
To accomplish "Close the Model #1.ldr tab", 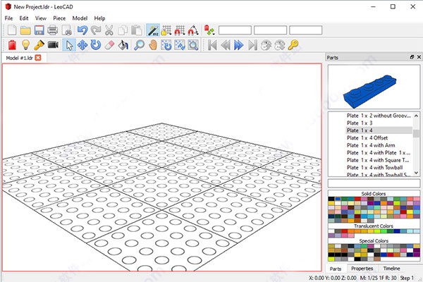I will coord(39,58).
